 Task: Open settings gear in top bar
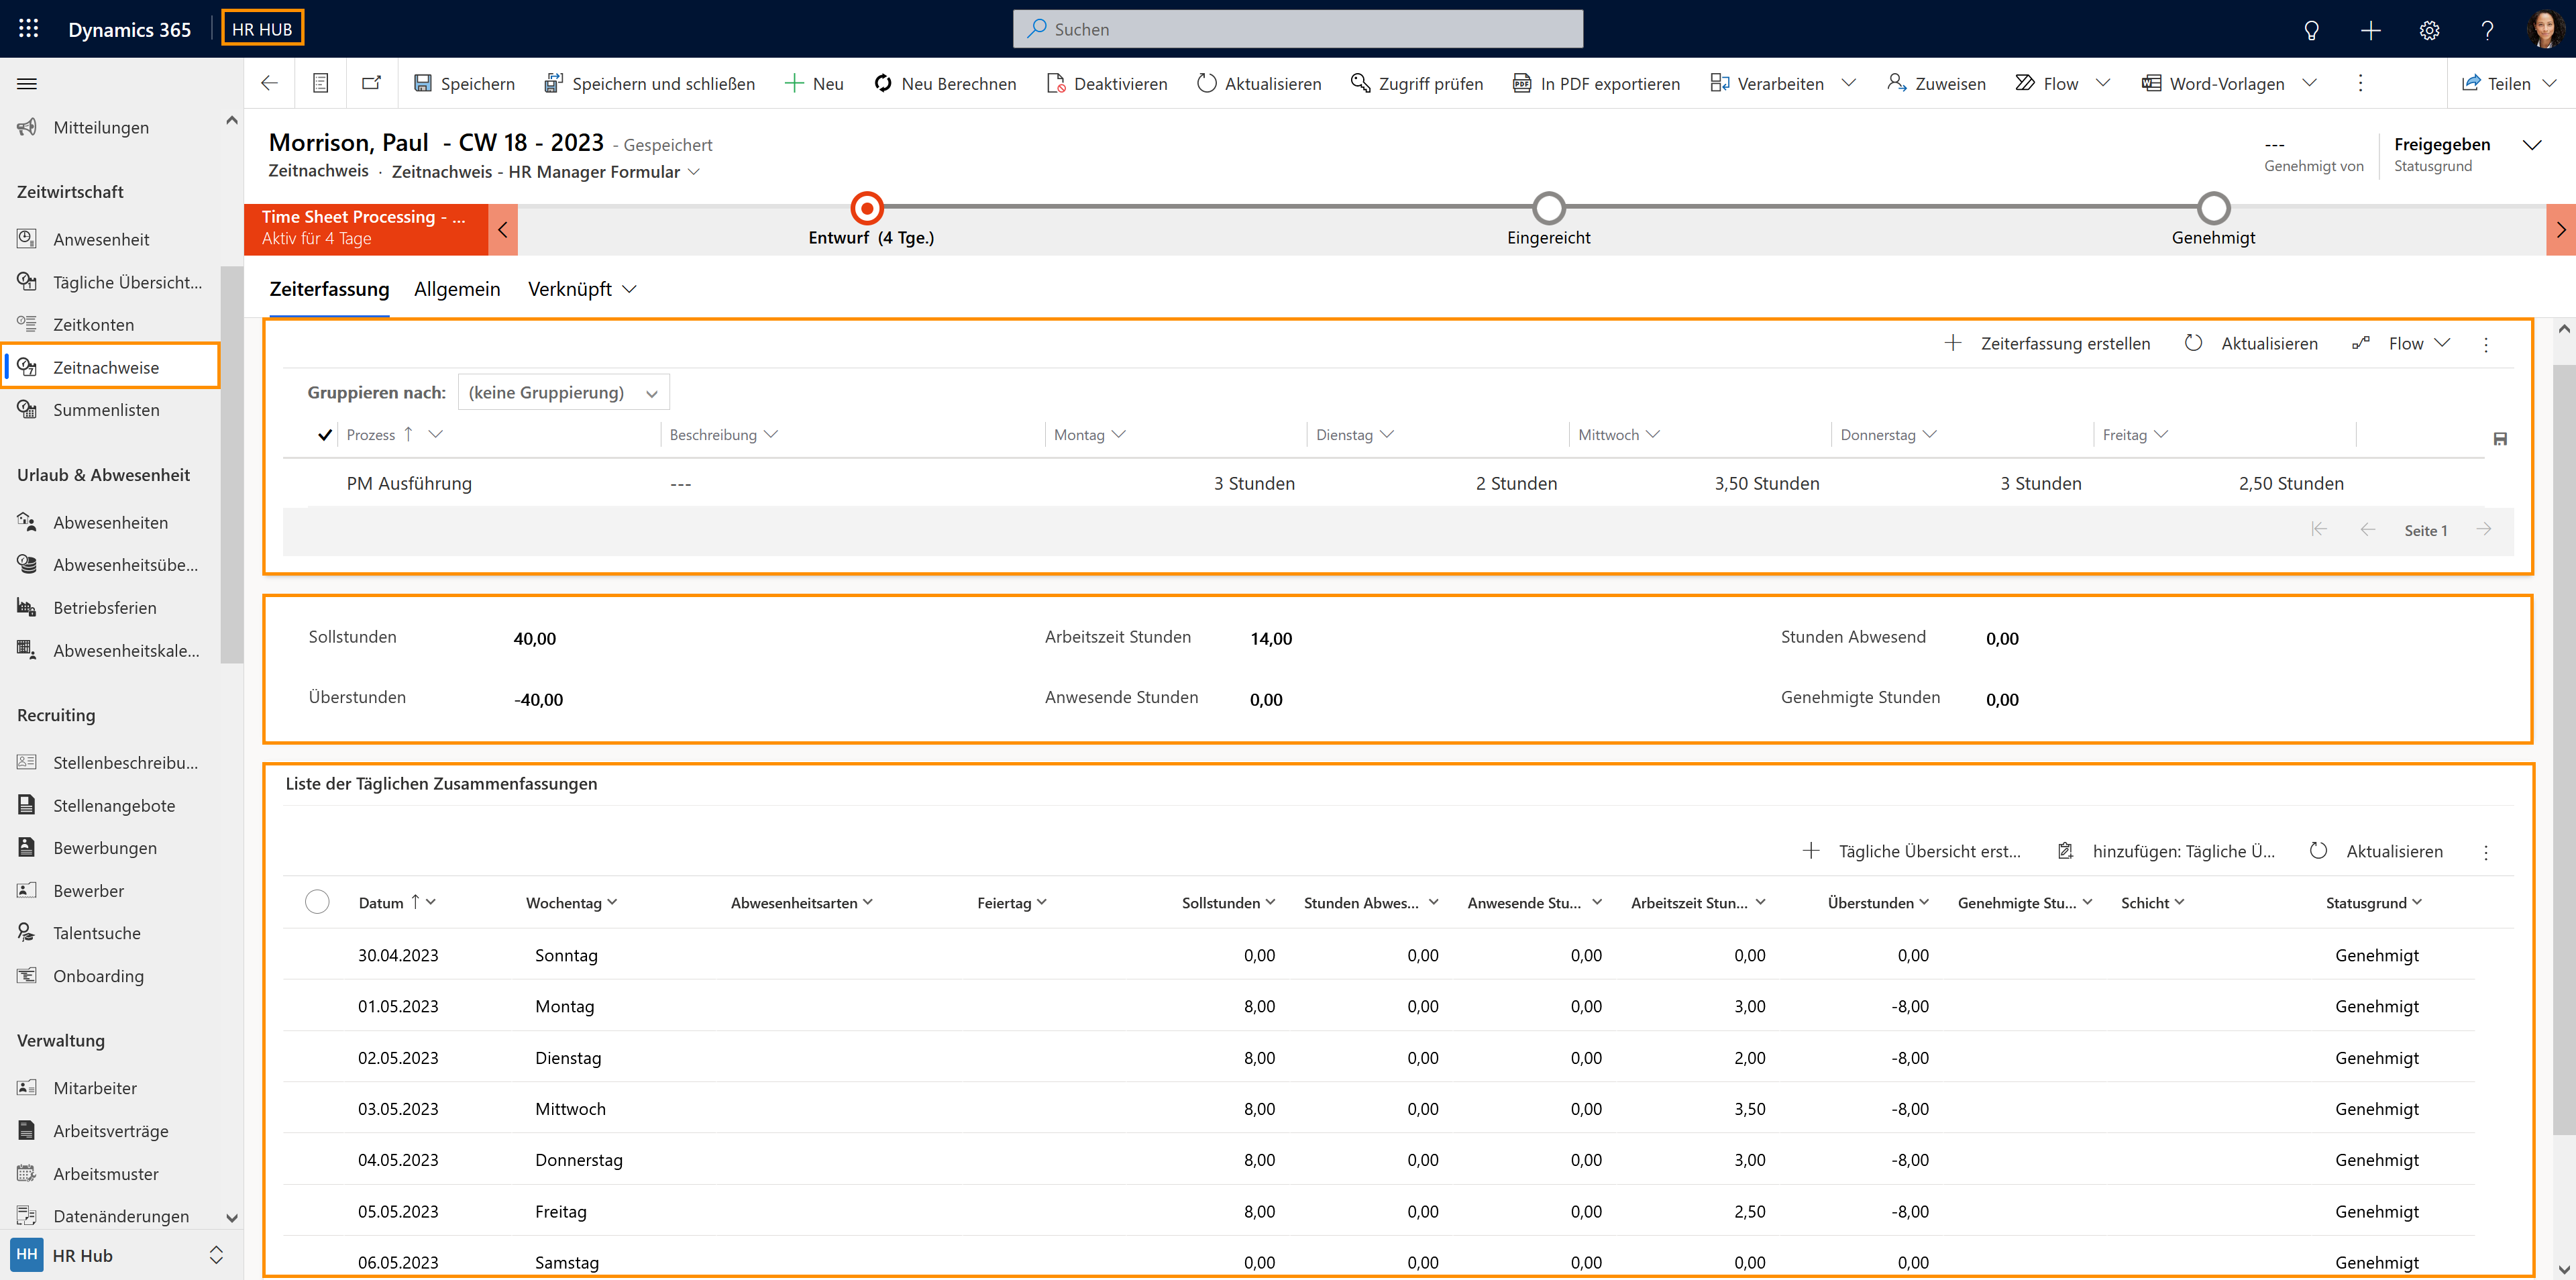pyautogui.click(x=2429, y=30)
